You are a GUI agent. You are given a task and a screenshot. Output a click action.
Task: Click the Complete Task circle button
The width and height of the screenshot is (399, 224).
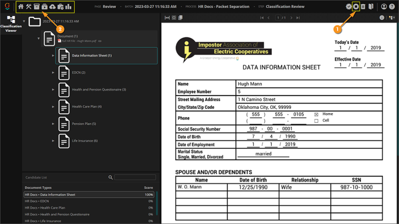[356, 6]
